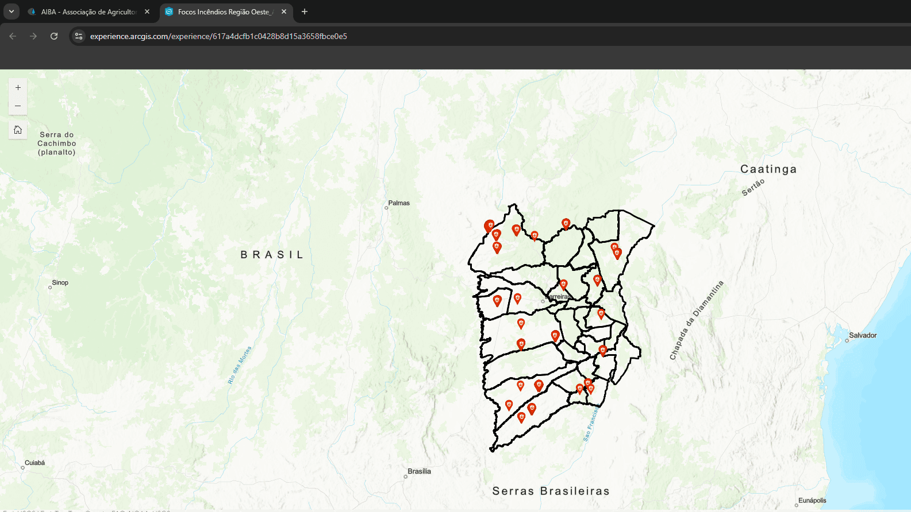The width and height of the screenshot is (911, 512).
Task: Go back to previous page
Action: click(13, 36)
